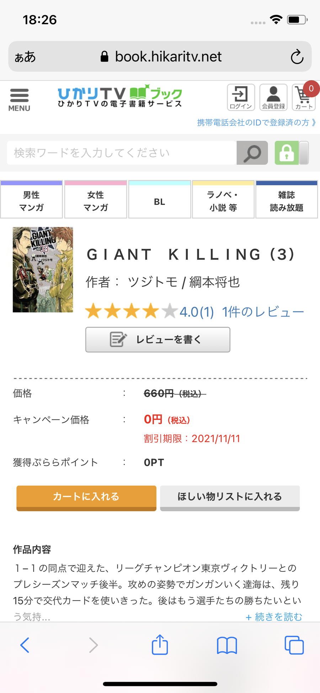Select the 男性マンガ tab

click(x=31, y=199)
